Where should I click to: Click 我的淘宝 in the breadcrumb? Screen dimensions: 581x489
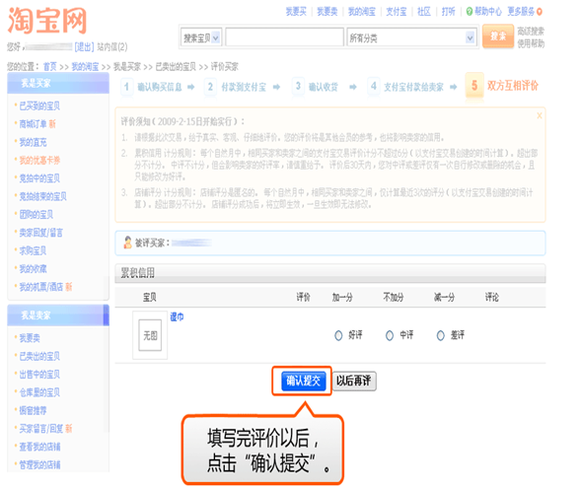point(85,67)
